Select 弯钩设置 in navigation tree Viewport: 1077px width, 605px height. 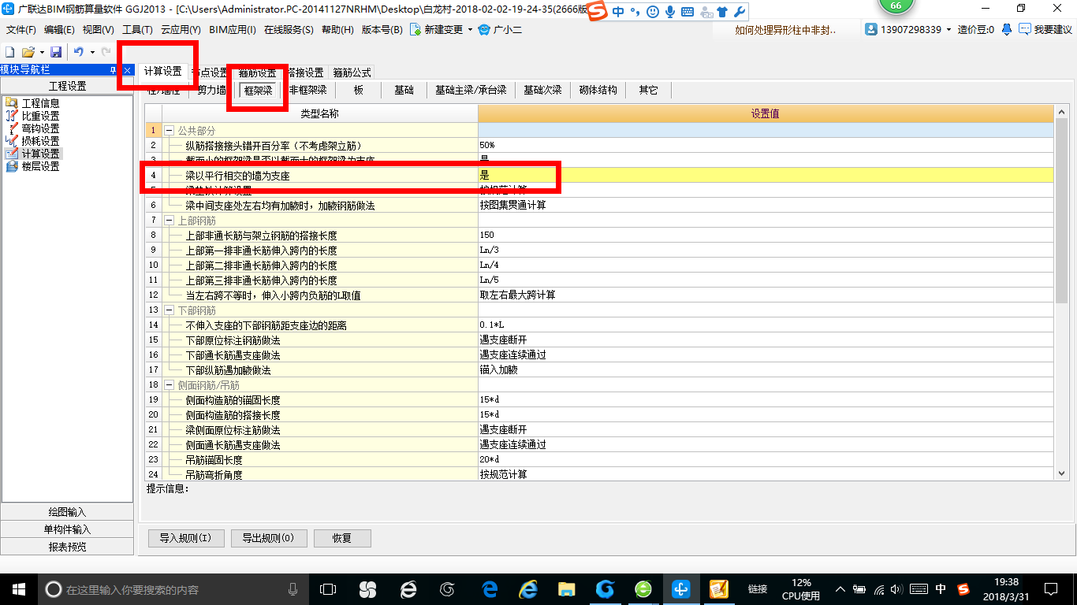[40, 128]
